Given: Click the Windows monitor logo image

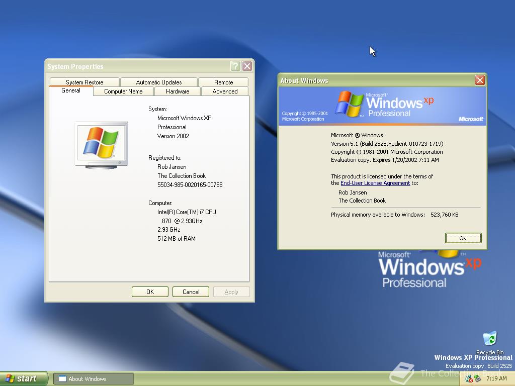Looking at the screenshot, I should point(102,145).
